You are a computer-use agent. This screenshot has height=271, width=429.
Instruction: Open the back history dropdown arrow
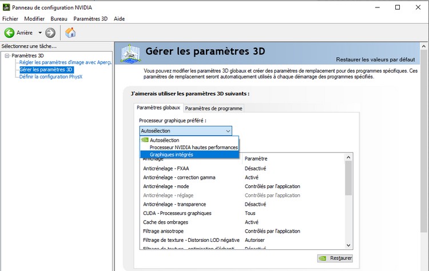pyautogui.click(x=40, y=33)
